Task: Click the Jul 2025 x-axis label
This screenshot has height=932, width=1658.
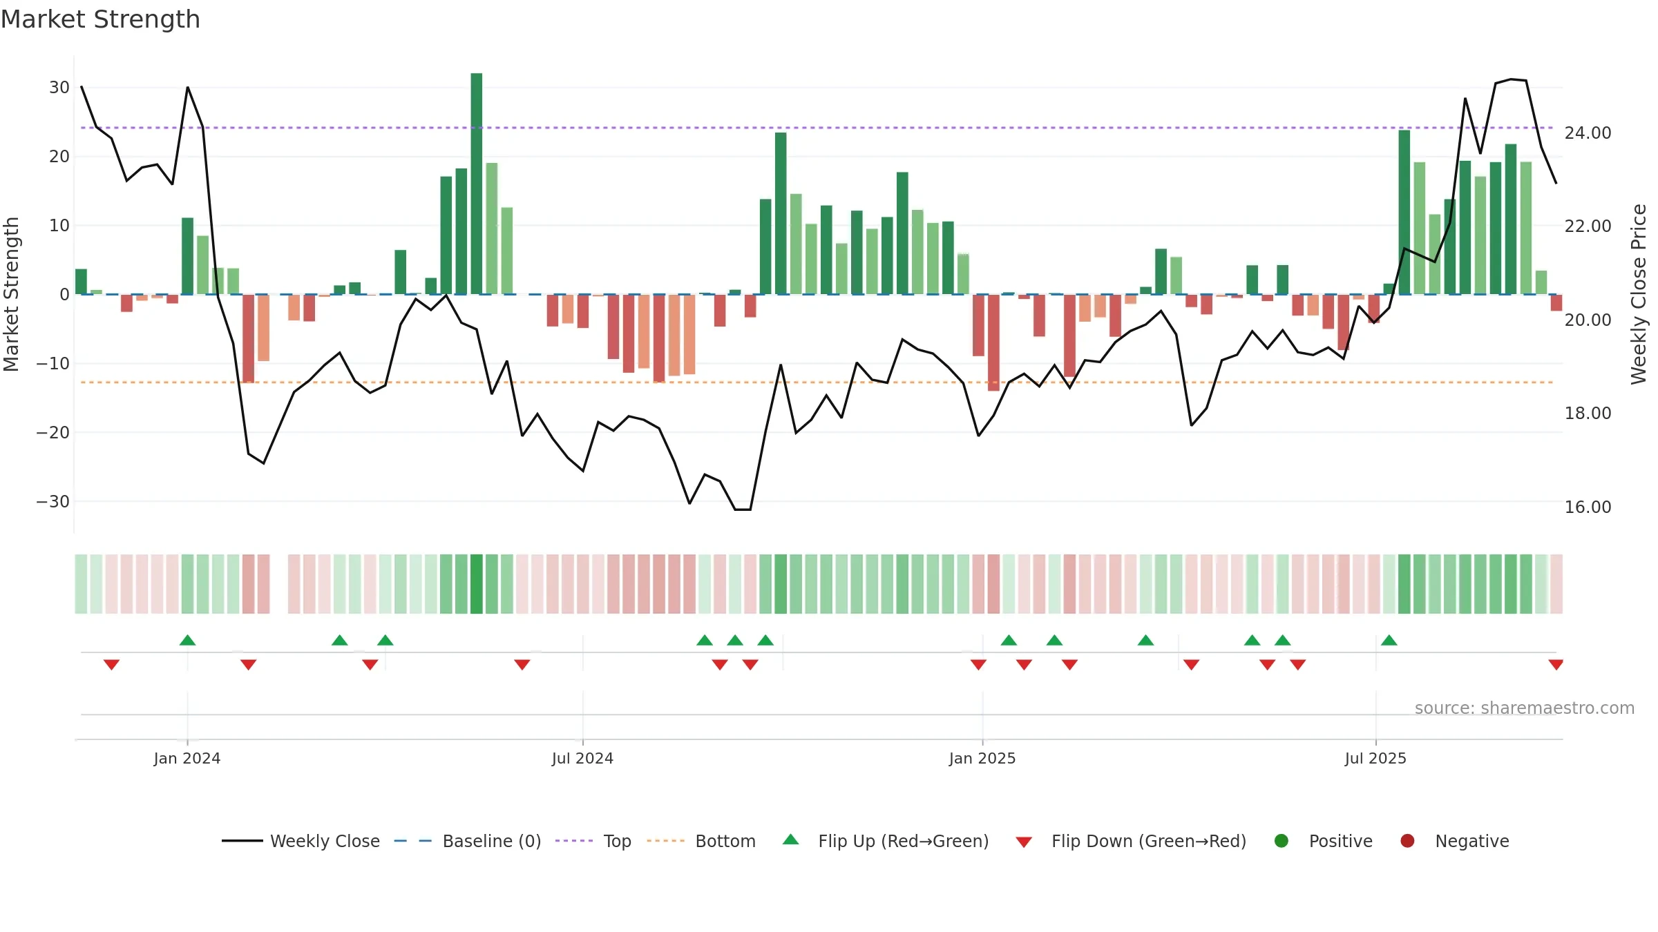Action: coord(1375,758)
